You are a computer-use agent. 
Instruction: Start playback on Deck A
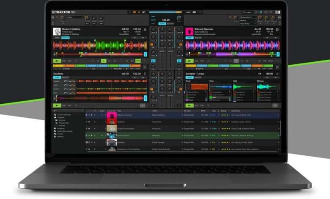57,61
